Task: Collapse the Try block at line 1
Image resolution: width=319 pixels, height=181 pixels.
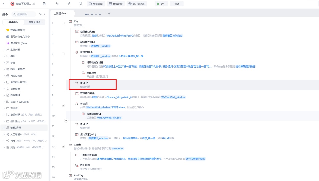Action: coord(63,23)
